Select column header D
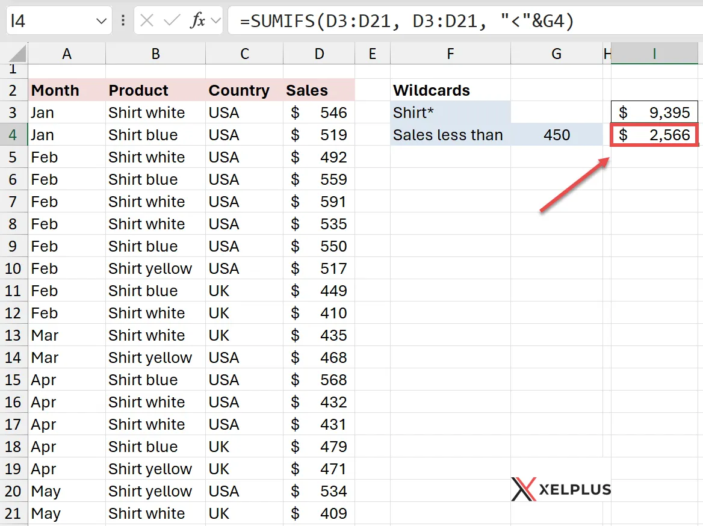 coord(319,53)
